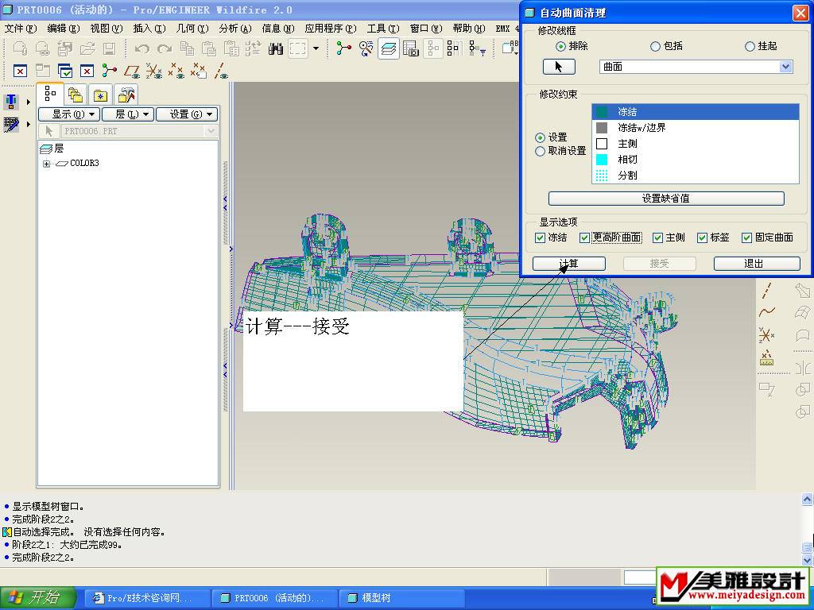Image resolution: width=814 pixels, height=610 pixels.
Task: Click the Undo arrow icon
Action: pos(141,48)
